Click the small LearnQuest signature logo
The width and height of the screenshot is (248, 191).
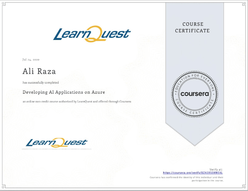coord(57,142)
